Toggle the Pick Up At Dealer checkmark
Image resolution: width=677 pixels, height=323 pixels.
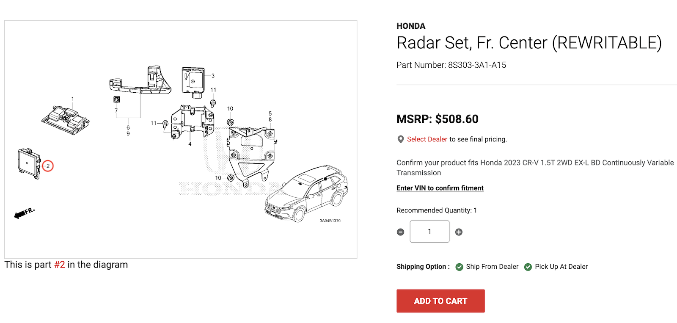tap(528, 267)
